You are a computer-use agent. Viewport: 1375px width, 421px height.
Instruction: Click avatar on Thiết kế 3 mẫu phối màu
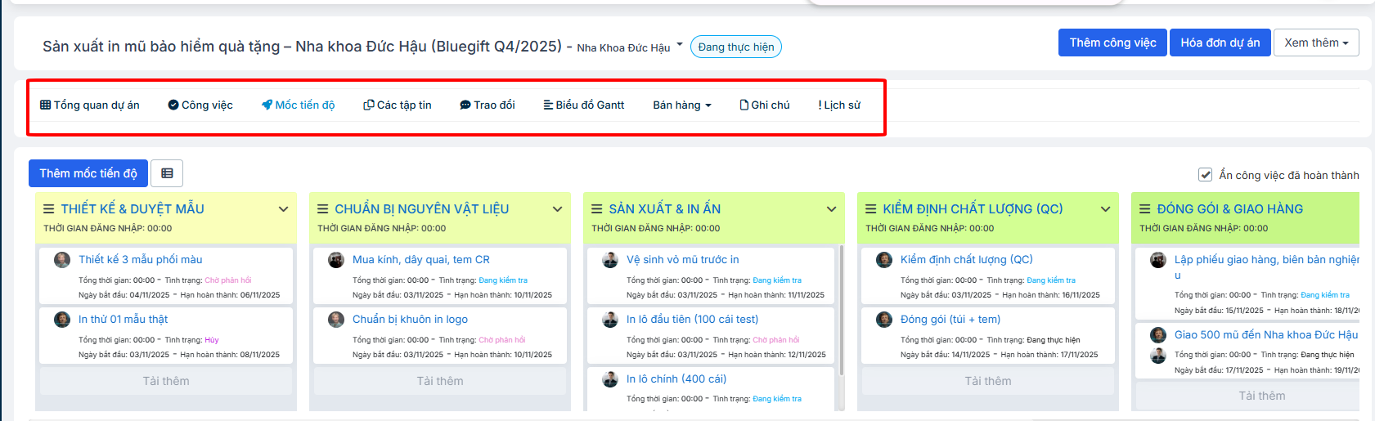tap(62, 260)
